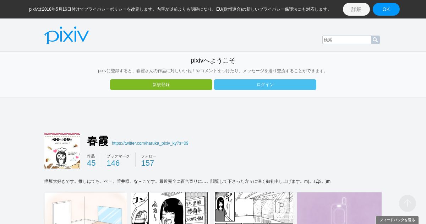
Task: Click the search magnifier icon
Action: pos(376,40)
